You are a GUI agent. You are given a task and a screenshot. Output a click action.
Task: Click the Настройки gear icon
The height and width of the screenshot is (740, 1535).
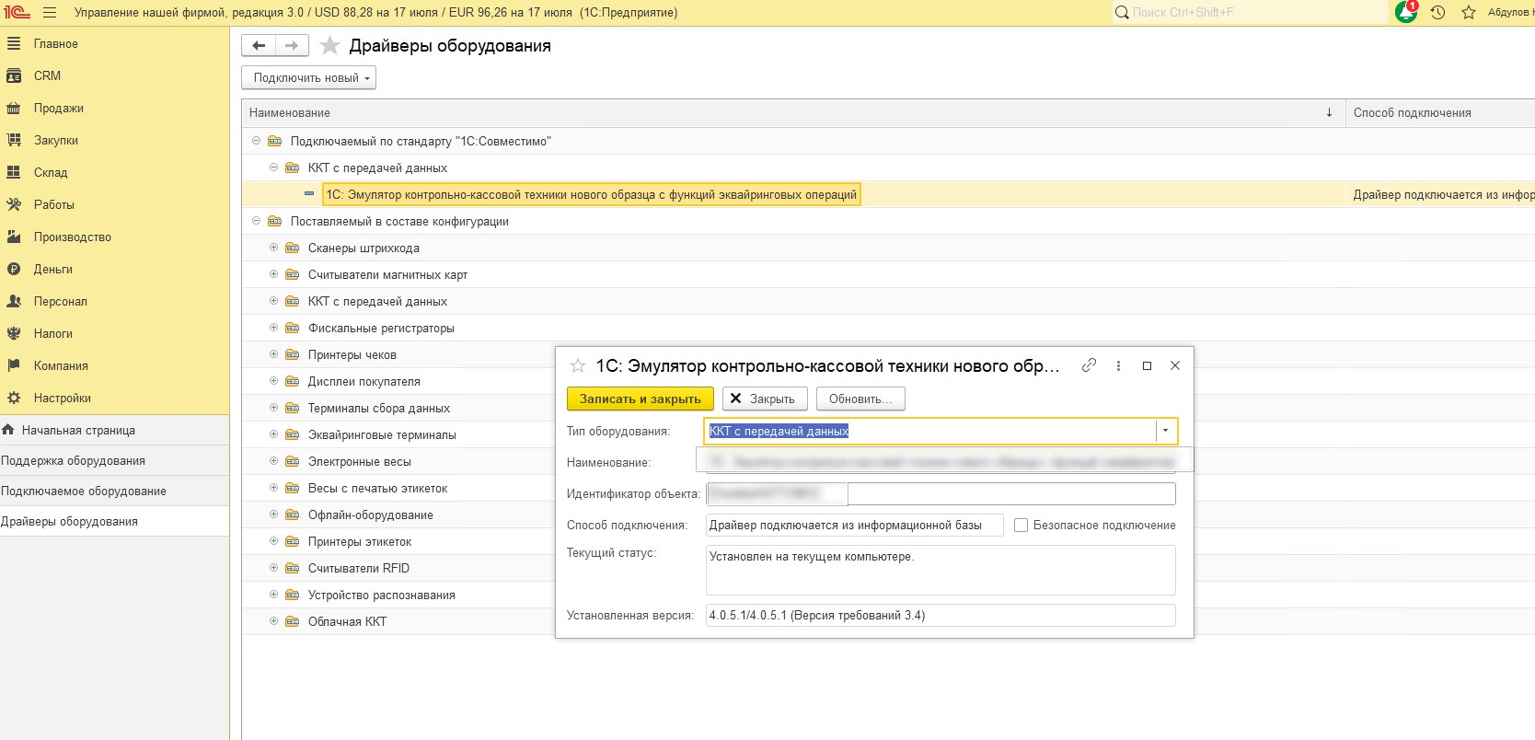(14, 398)
